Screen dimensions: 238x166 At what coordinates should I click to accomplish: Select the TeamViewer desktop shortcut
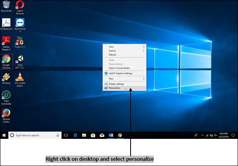[20, 26]
